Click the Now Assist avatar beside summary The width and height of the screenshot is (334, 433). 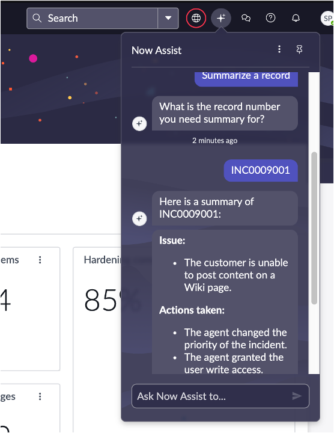click(x=139, y=219)
